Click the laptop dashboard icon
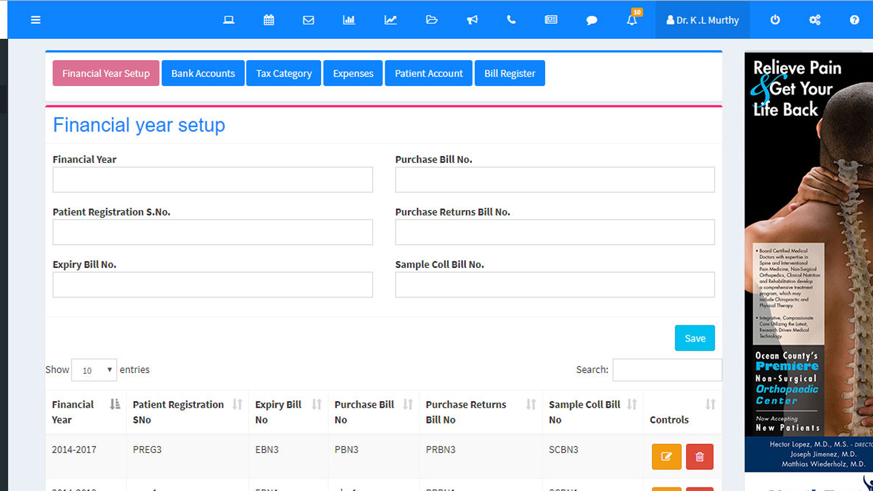This screenshot has height=491, width=873. pos(229,20)
